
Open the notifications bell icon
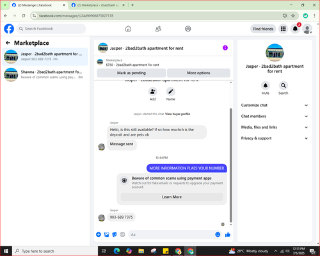click(x=295, y=29)
